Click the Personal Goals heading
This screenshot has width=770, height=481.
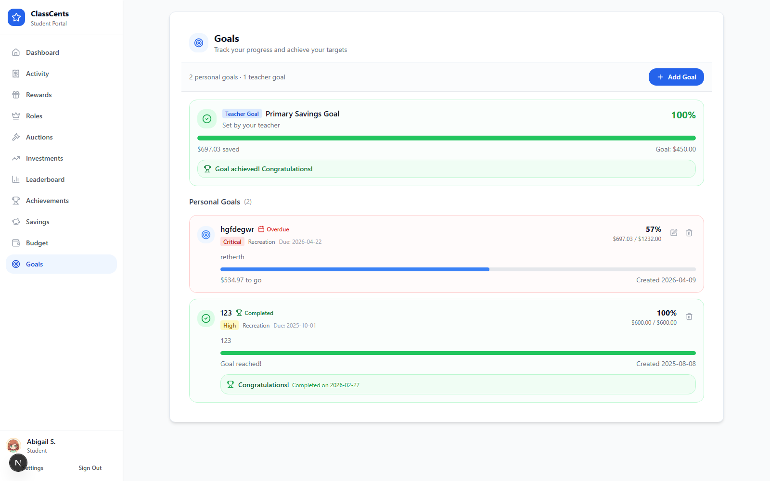(x=215, y=202)
